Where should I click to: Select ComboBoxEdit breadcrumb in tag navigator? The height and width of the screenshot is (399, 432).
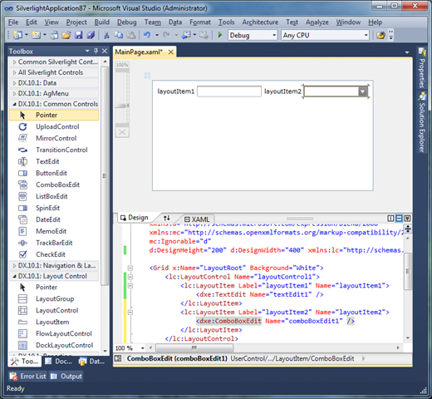tap(332, 358)
